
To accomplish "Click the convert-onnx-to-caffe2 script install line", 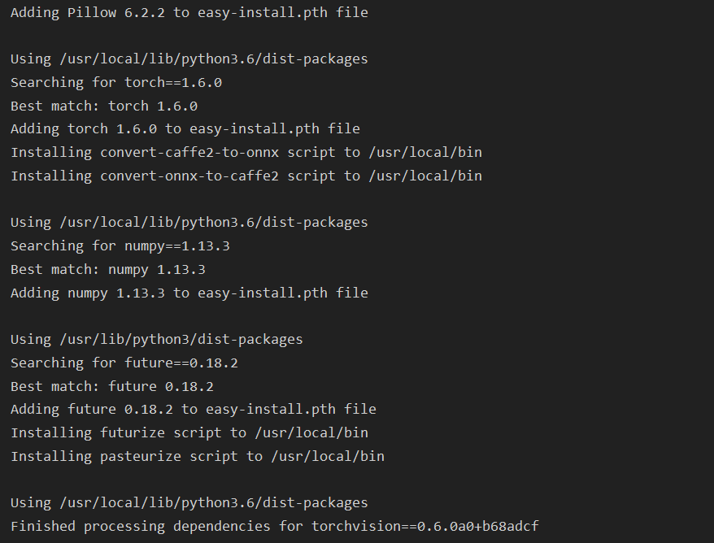I will (x=246, y=176).
